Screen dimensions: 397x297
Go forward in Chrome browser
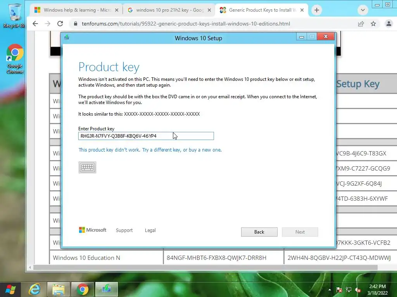48,24
